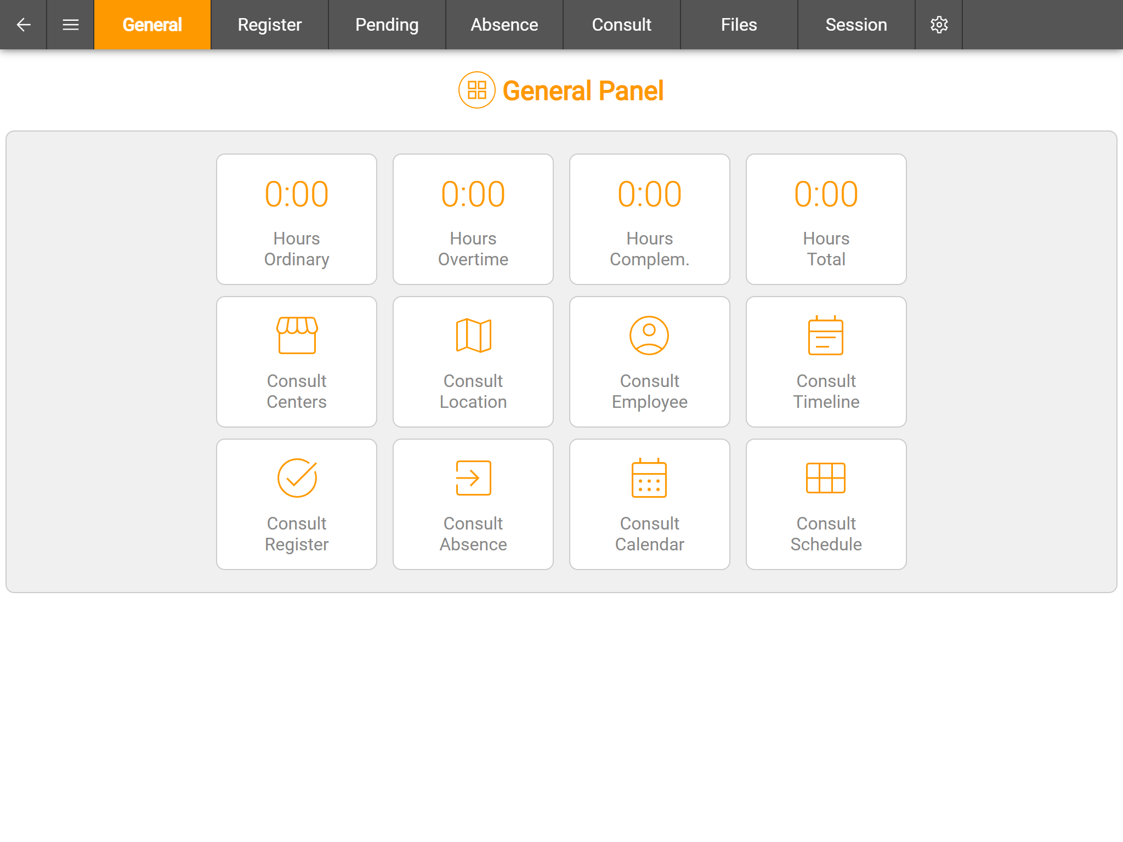Open the Consult Absence arrow icon
Screen dimensions: 1123x842
point(473,478)
